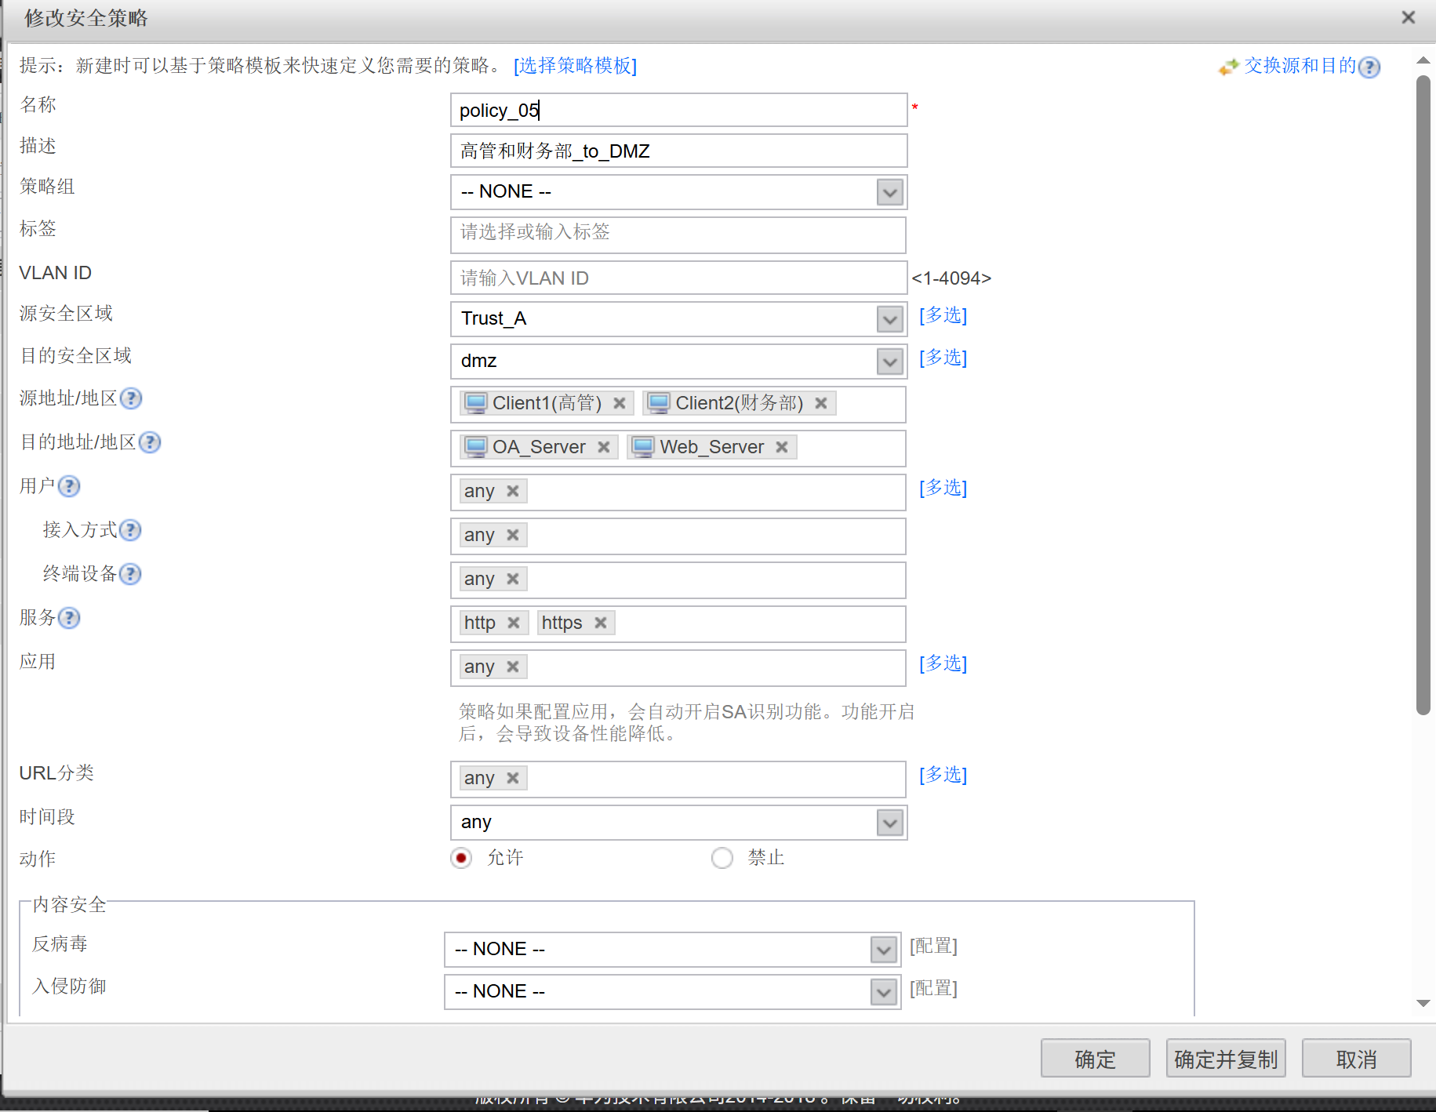The image size is (1436, 1112).
Task: Remove any tag from URL分类 field
Action: (x=513, y=778)
